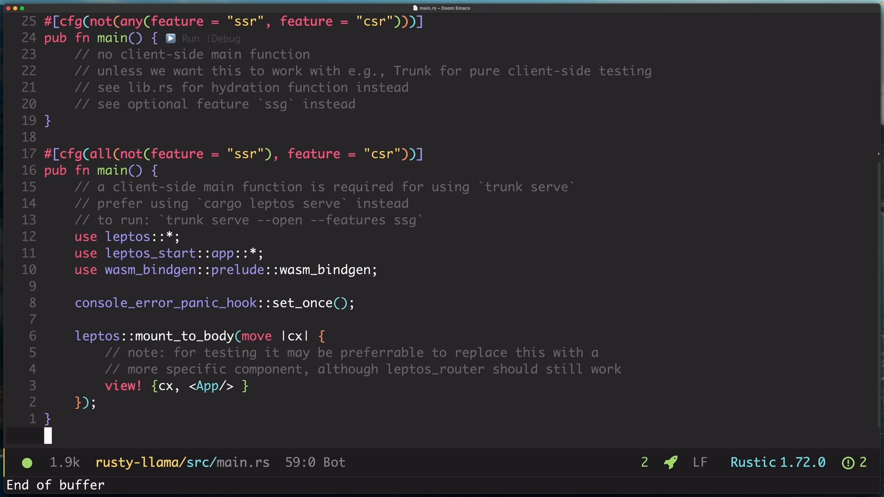Click the End of buffer echo area
The width and height of the screenshot is (884, 497).
pyautogui.click(x=56, y=485)
